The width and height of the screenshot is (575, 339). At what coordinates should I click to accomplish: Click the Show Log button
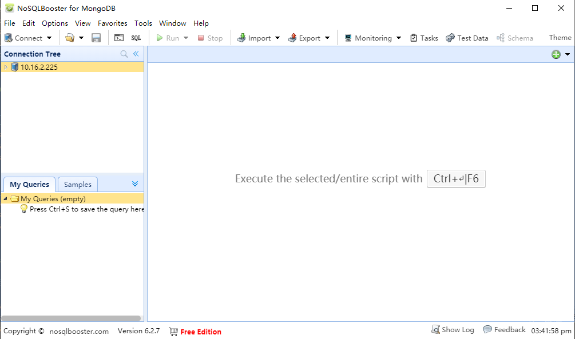[x=453, y=330]
